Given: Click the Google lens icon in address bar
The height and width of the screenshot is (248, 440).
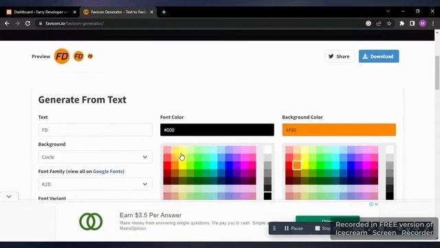Looking at the screenshot, I should (x=368, y=23).
